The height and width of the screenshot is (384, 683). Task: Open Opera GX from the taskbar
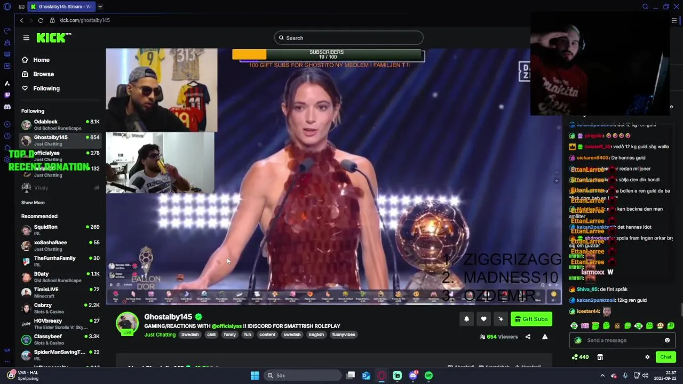382,375
